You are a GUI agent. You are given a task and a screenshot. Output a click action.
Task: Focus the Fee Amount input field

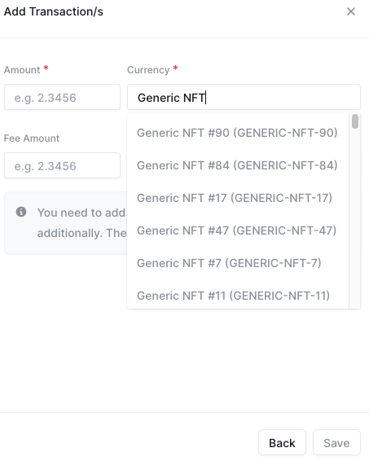(63, 165)
